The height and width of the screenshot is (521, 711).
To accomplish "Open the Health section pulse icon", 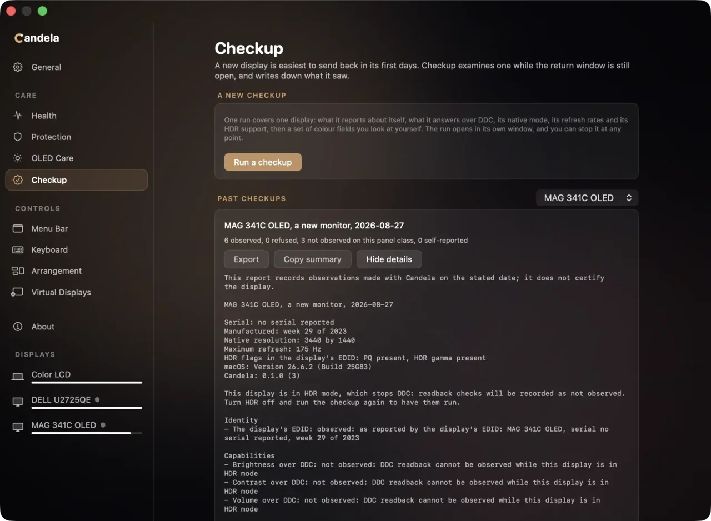I will (18, 116).
